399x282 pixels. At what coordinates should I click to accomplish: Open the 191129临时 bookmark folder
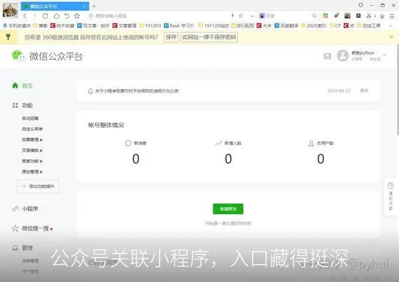[213, 26]
